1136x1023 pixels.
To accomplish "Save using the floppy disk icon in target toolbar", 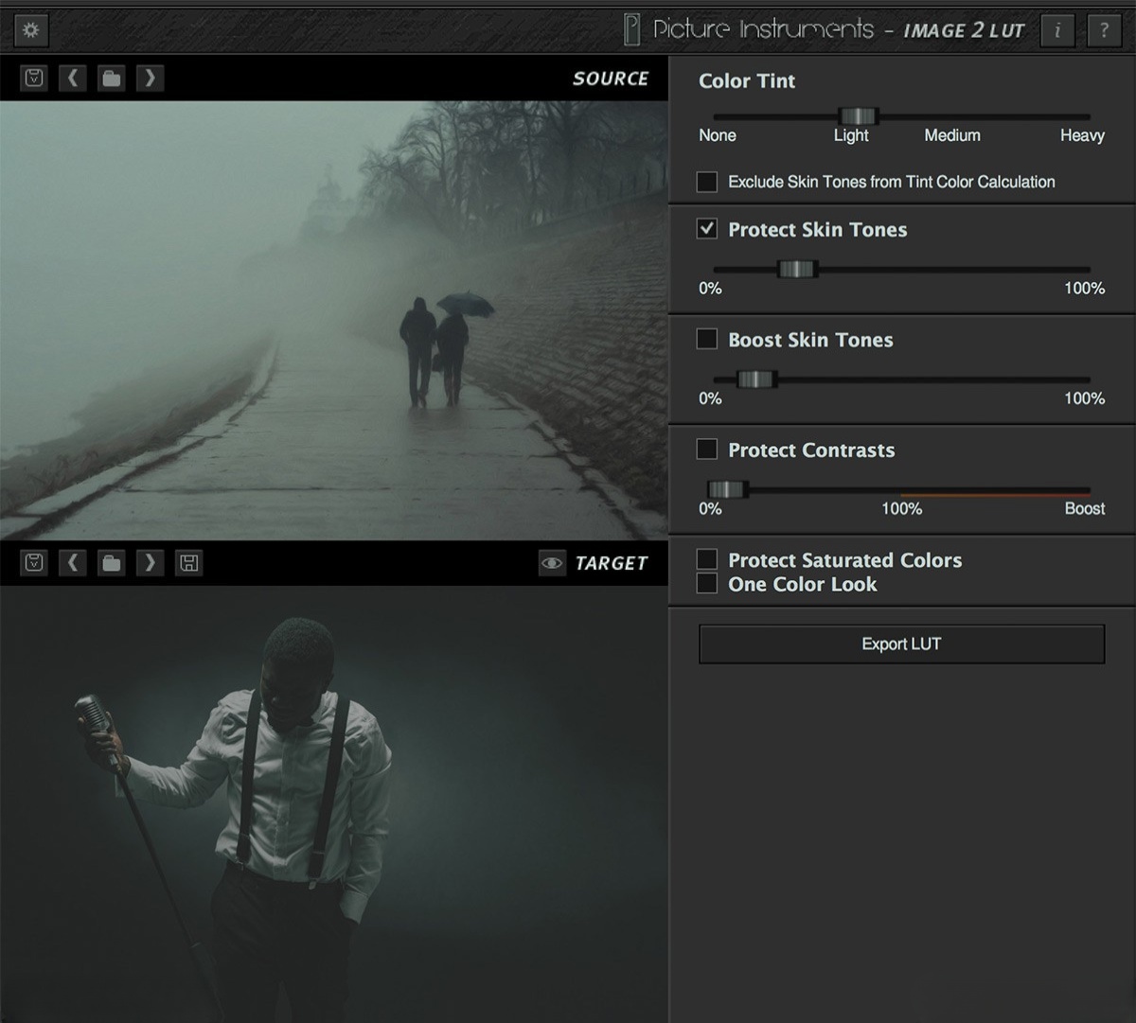I will click(188, 562).
